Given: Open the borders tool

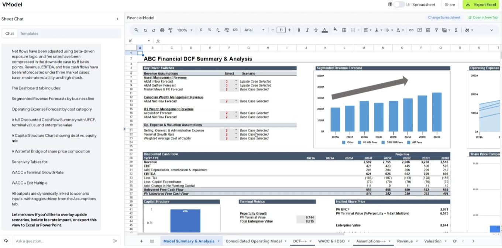Looking at the screenshot, I should click(344, 30).
